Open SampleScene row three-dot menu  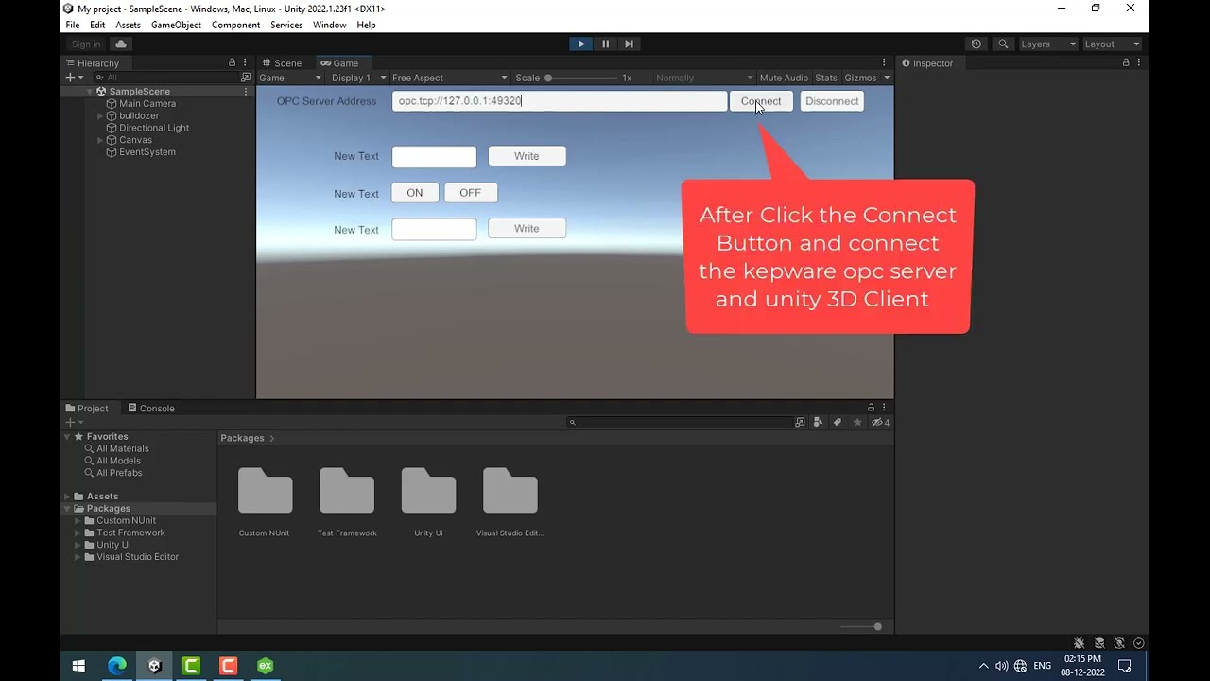(246, 92)
